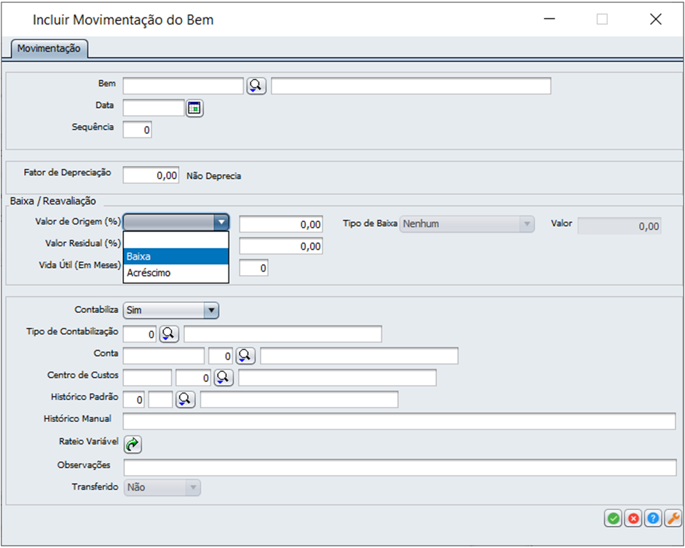Click the Valor de Origem value field
This screenshot has width=685, height=548.
tap(281, 224)
